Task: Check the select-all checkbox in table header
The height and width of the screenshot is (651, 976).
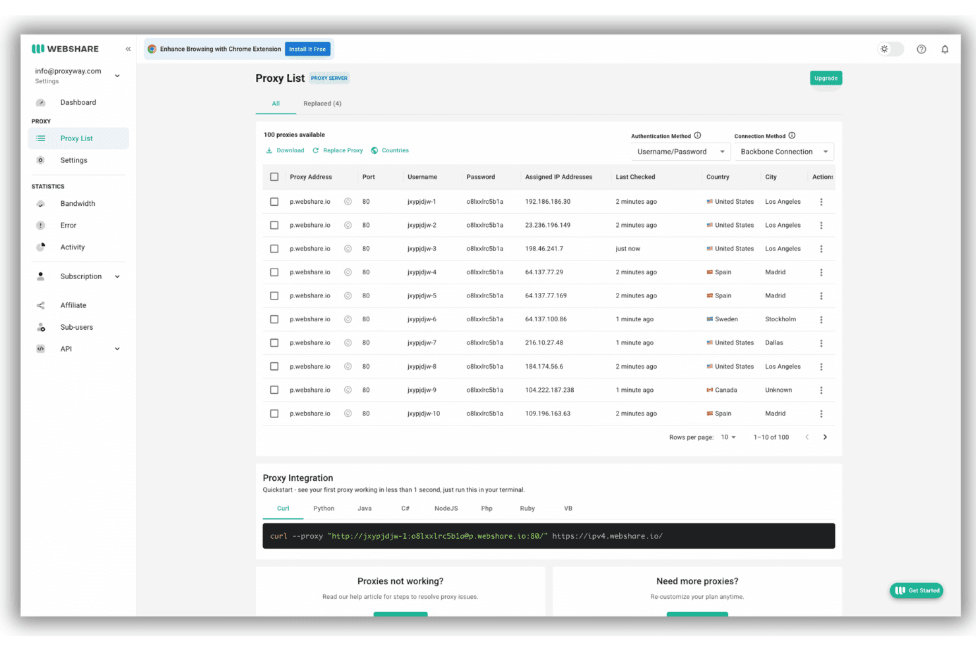Action: pos(274,177)
